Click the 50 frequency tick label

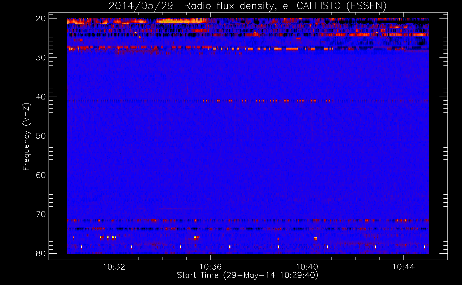41,136
